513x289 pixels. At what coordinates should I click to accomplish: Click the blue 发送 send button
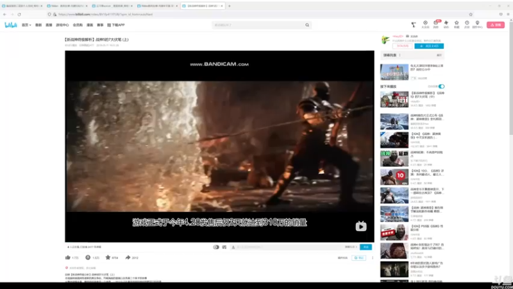click(366, 247)
